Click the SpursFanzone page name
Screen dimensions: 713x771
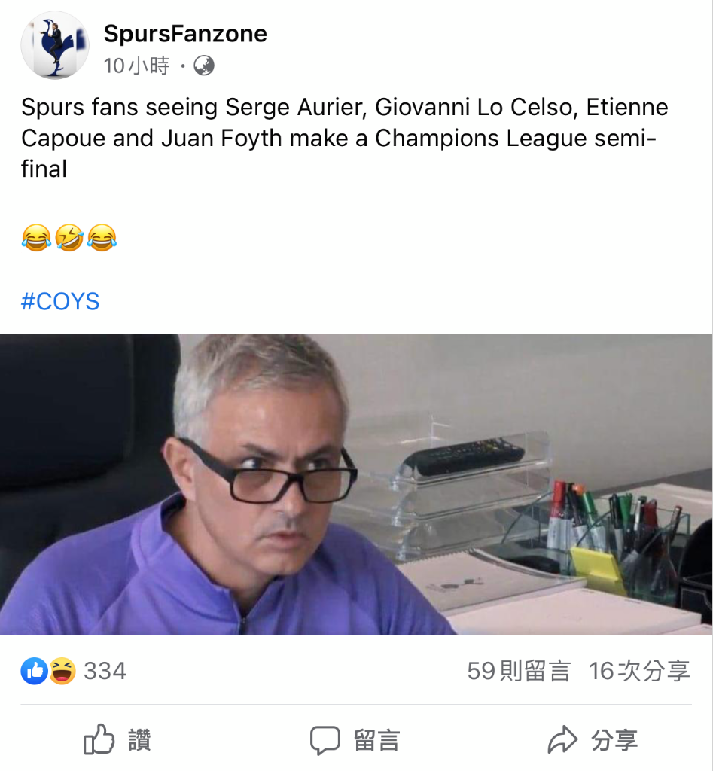click(185, 34)
